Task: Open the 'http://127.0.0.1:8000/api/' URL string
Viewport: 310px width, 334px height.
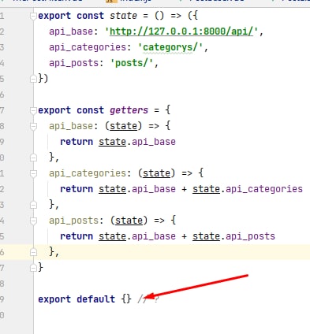Action: 181,32
